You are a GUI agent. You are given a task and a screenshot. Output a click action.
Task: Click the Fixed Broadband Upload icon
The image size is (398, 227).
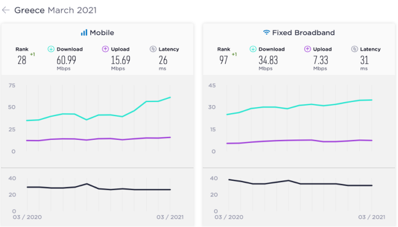(x=307, y=49)
